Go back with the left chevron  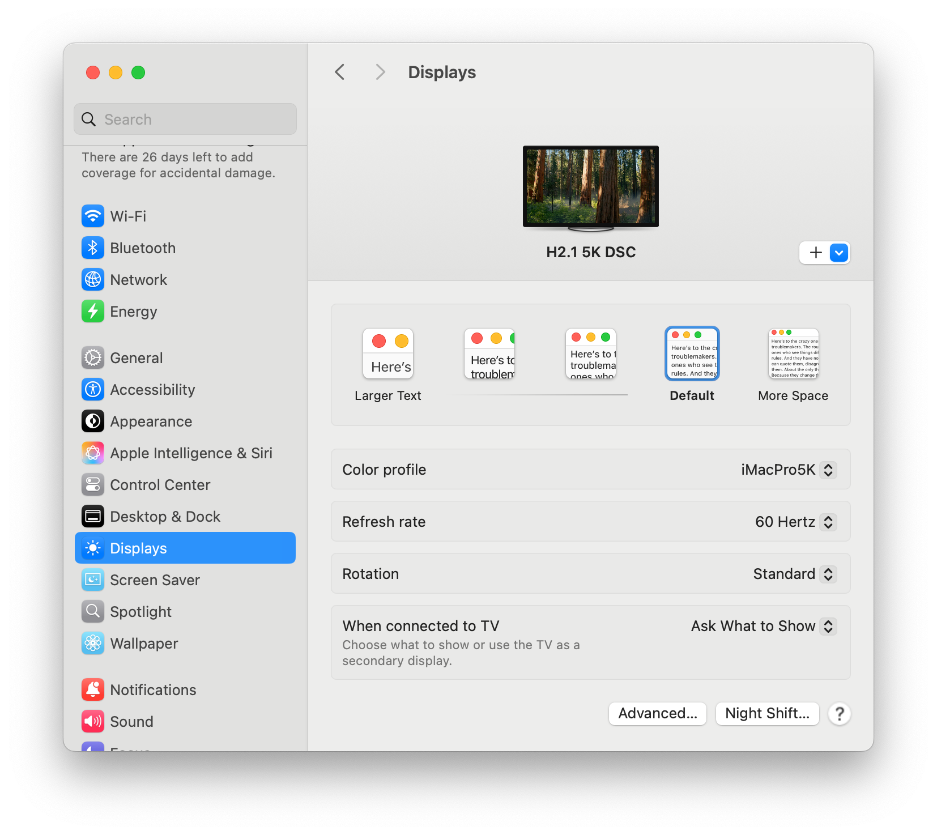pyautogui.click(x=340, y=72)
